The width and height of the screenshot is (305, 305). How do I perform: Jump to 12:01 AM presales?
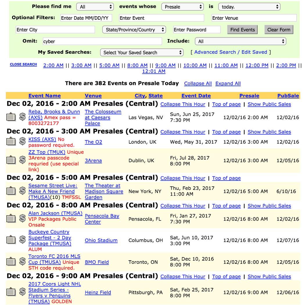[154, 71]
